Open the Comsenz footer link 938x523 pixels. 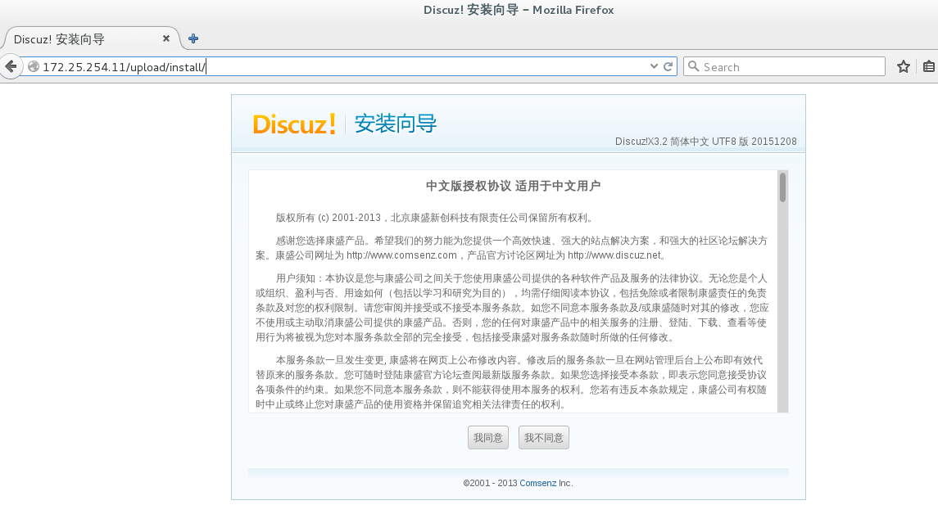click(537, 483)
